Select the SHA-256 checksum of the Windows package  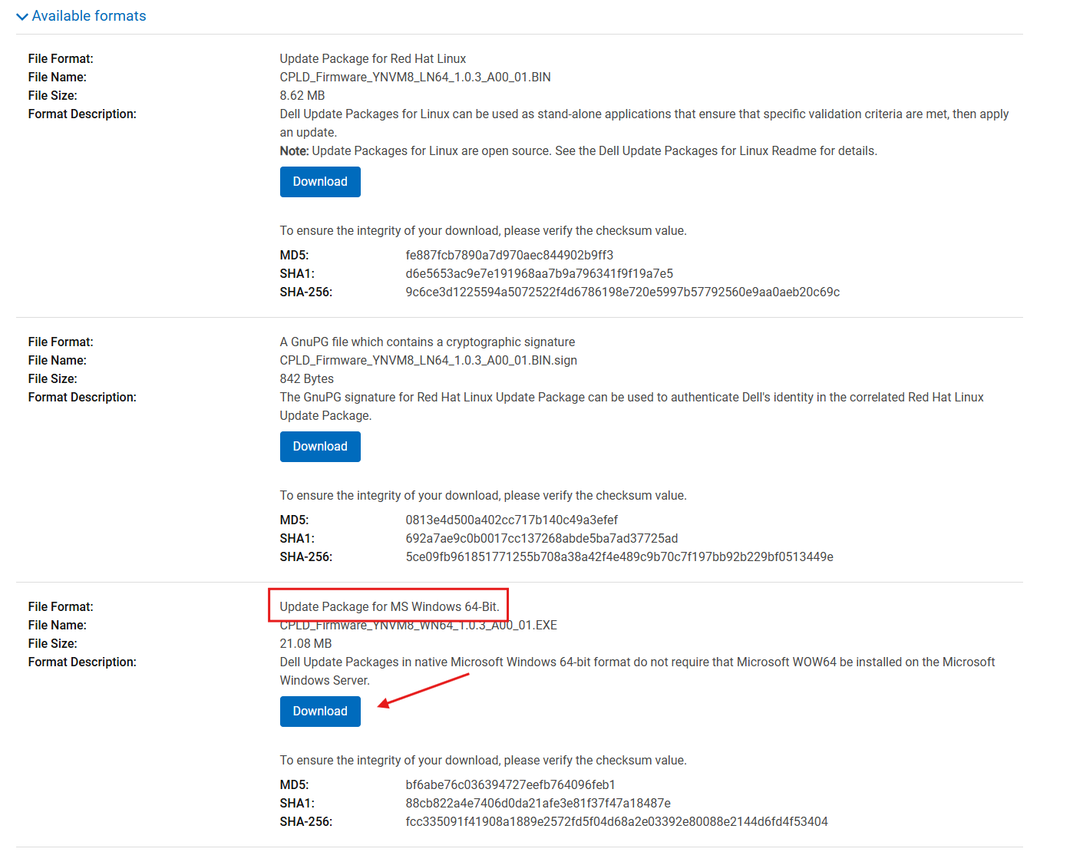616,821
